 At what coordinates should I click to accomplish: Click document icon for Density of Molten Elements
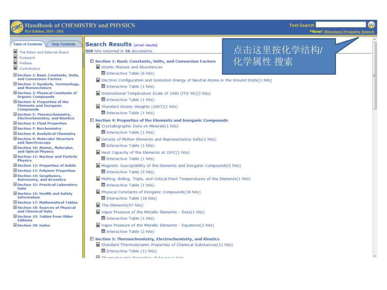click(x=98, y=139)
